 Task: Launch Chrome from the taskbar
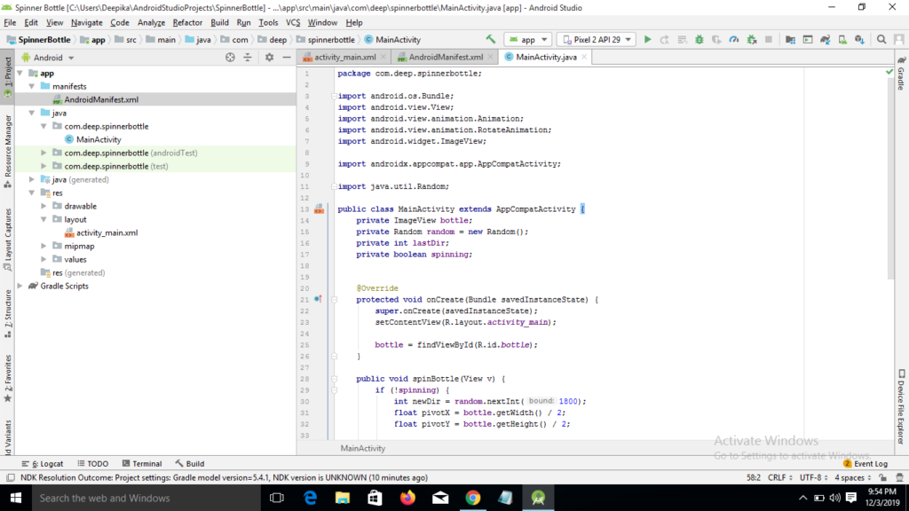(x=473, y=497)
